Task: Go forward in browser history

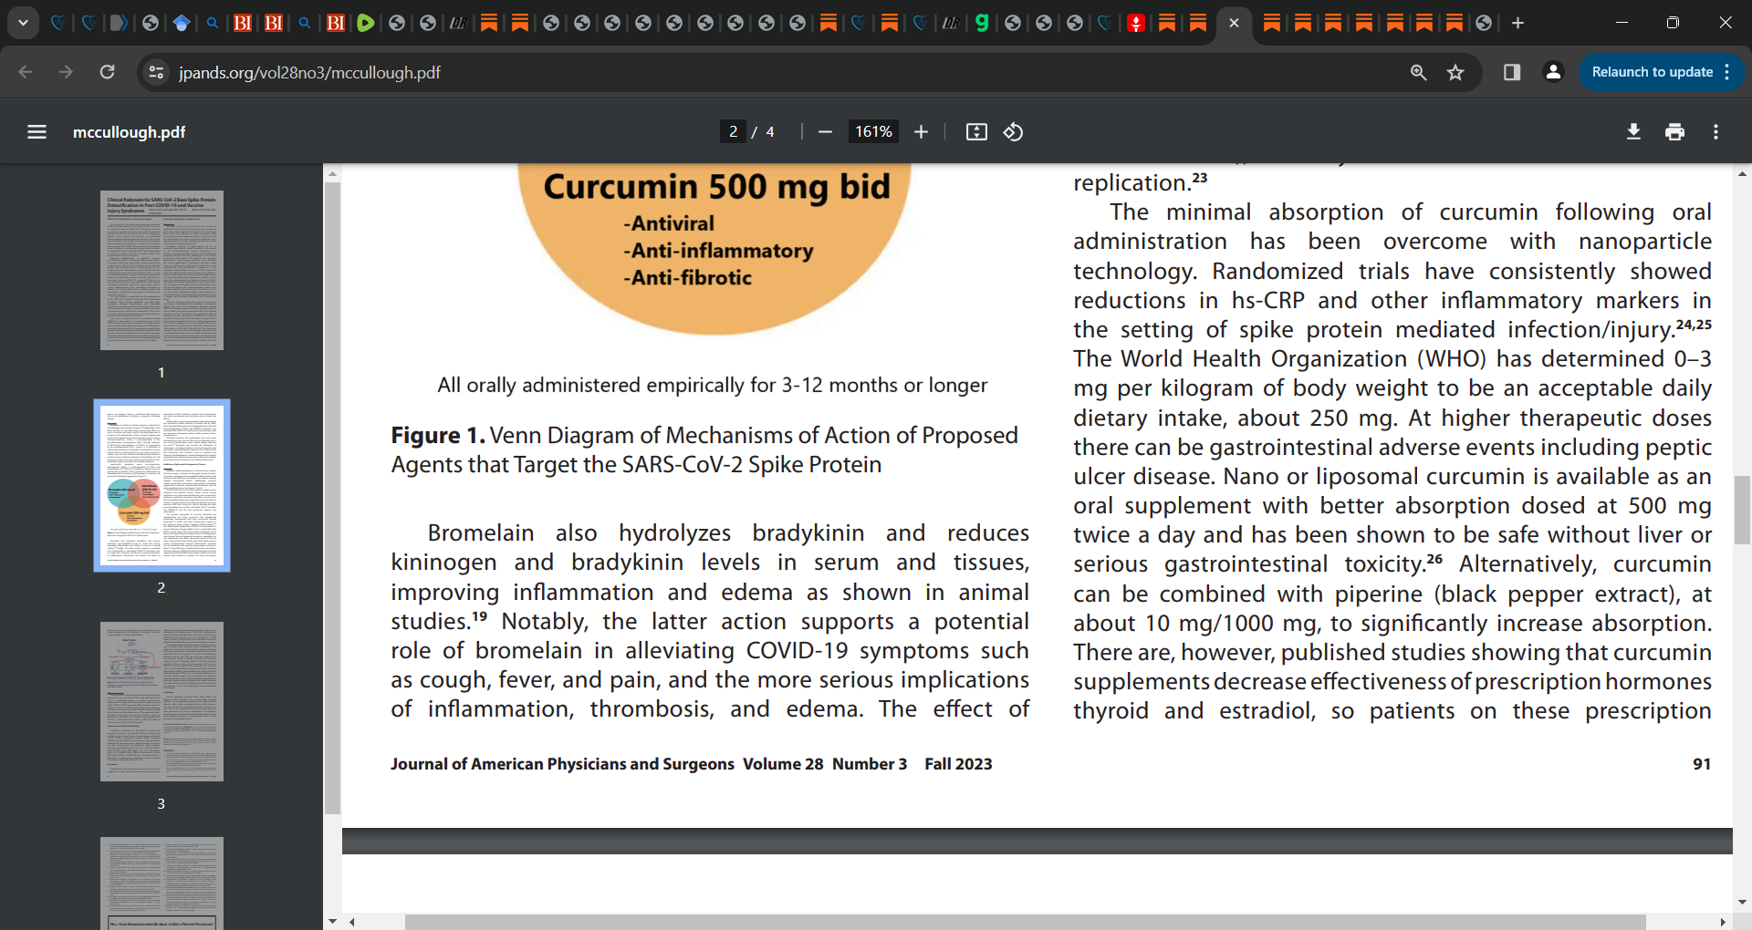Action: click(66, 72)
